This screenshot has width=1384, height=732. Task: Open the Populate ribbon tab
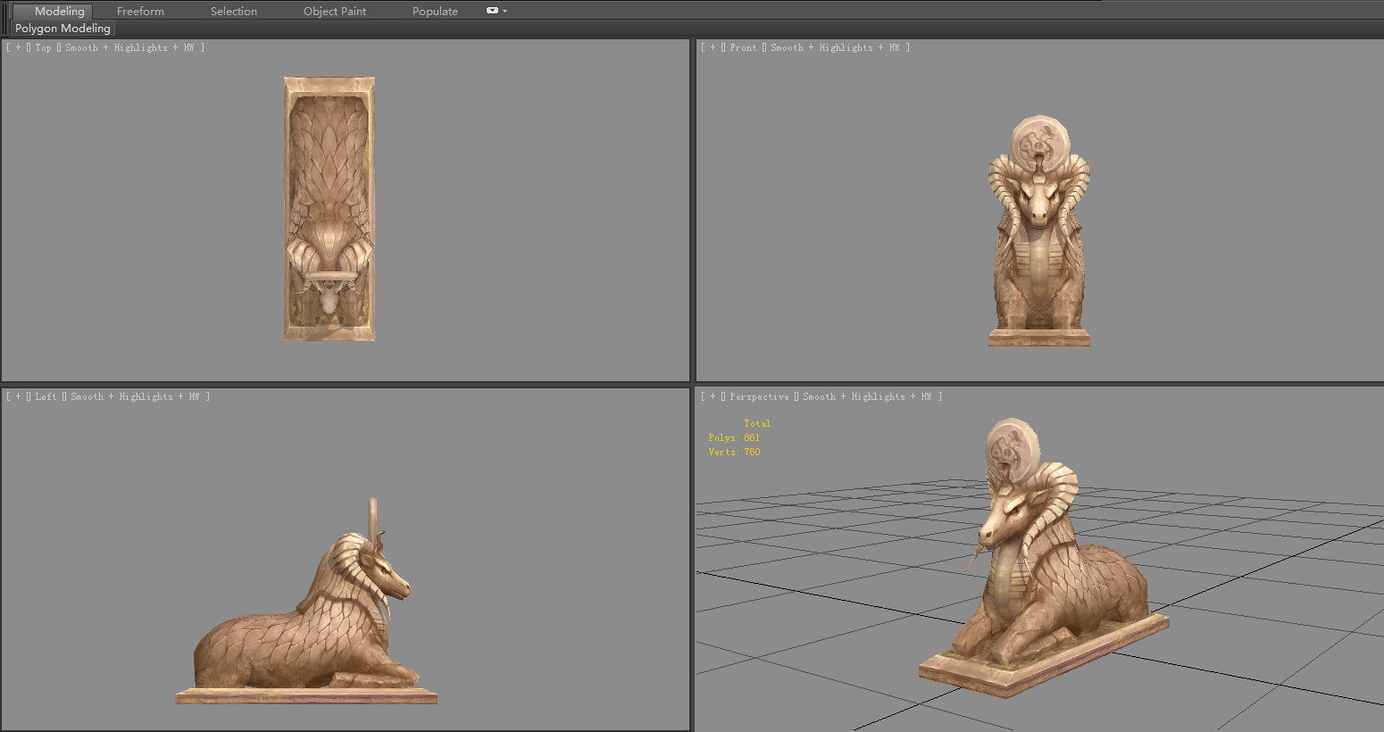(x=435, y=12)
